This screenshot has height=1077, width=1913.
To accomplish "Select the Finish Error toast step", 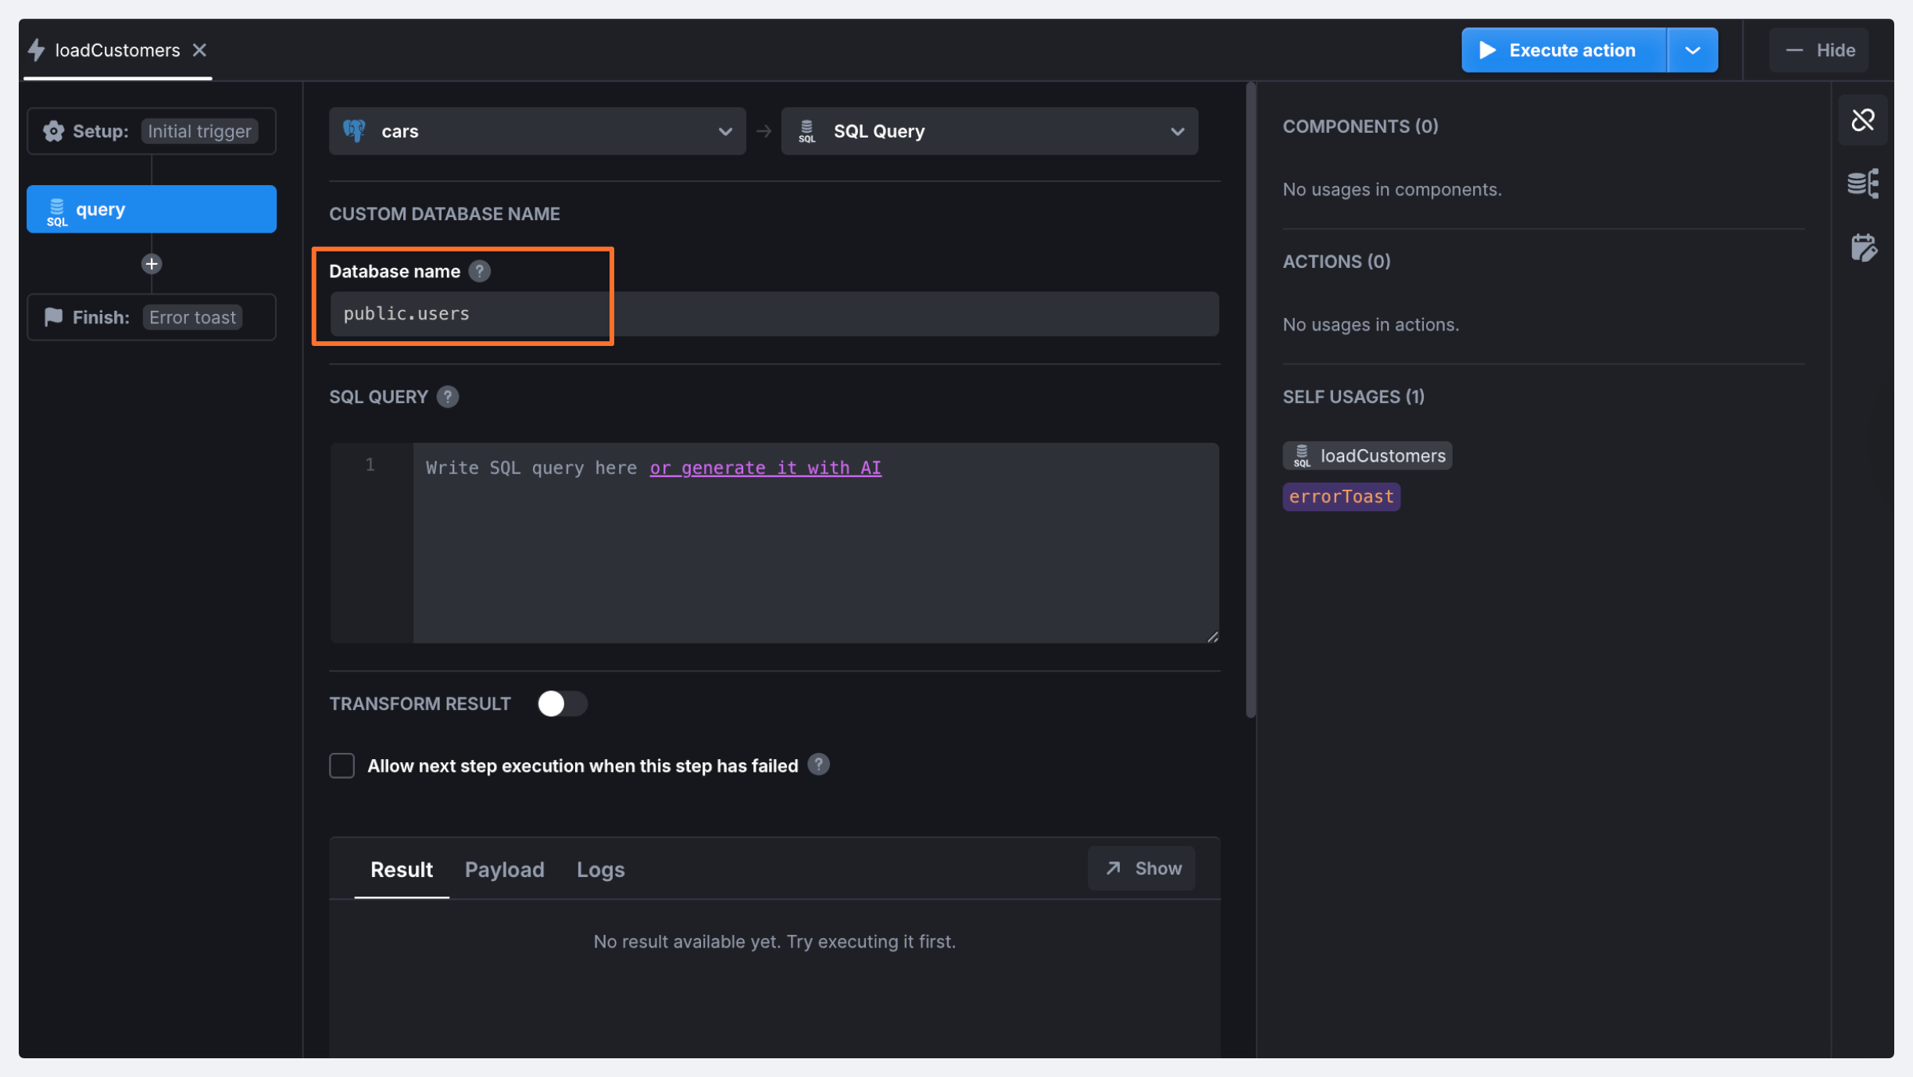I will click(x=152, y=317).
